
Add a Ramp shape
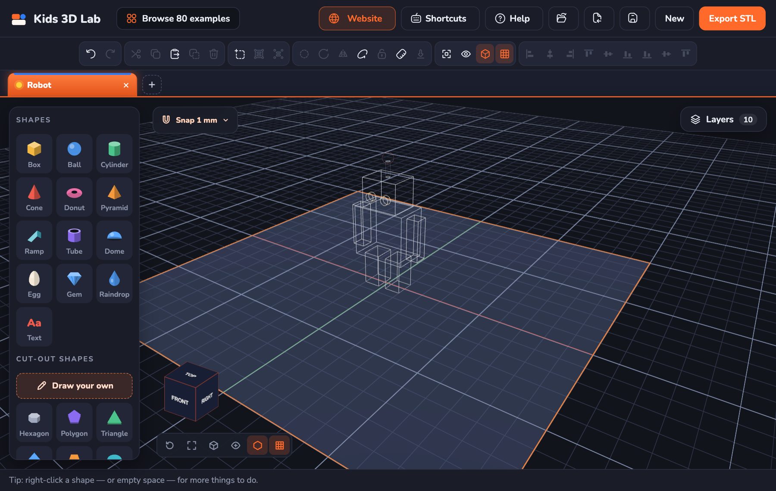click(x=34, y=240)
